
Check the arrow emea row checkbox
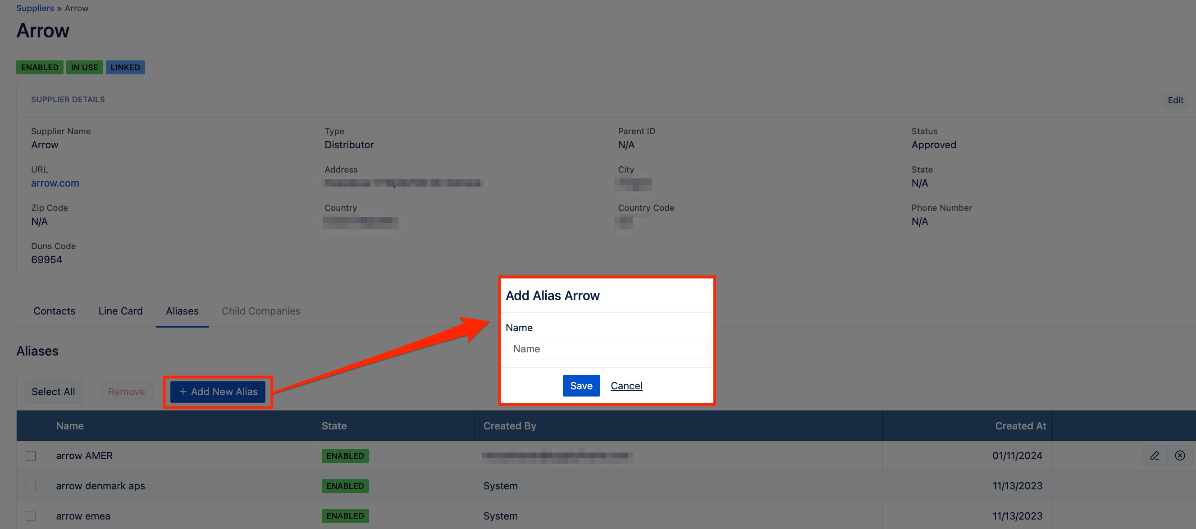[31, 515]
